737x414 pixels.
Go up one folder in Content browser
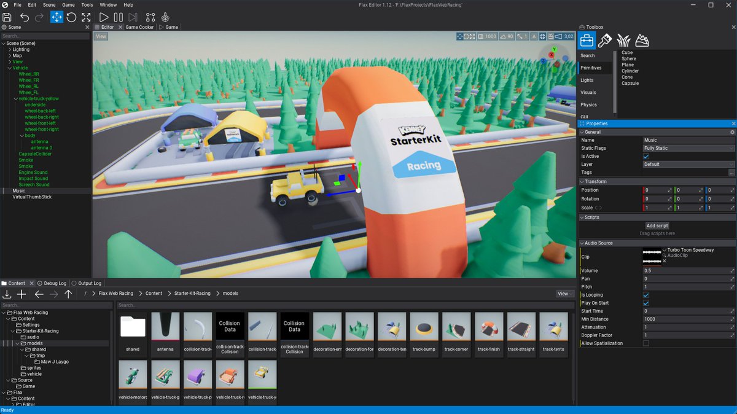pos(68,294)
